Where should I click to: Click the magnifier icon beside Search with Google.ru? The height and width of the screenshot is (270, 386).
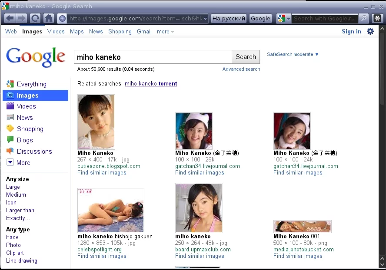pos(363,18)
